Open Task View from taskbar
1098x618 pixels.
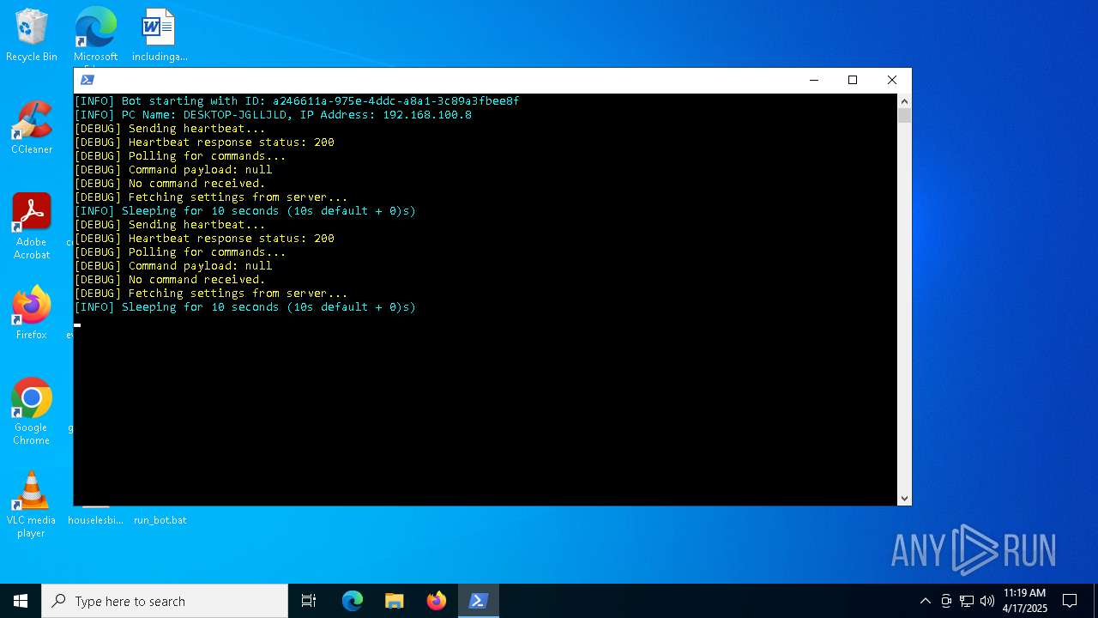(x=309, y=601)
